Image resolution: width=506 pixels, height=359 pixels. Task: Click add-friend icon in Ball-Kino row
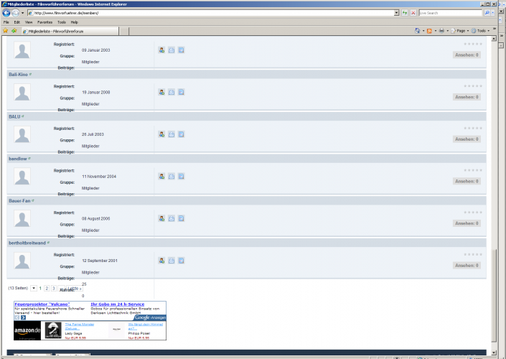tap(162, 92)
